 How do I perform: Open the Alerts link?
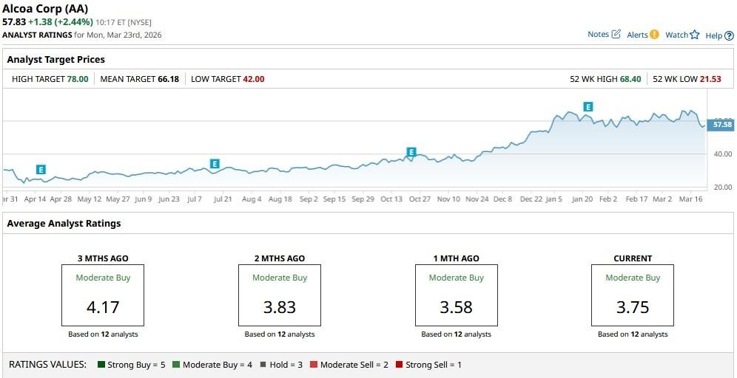click(x=637, y=35)
